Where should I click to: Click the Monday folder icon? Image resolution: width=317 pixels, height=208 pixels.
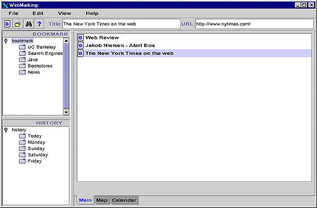(22, 142)
